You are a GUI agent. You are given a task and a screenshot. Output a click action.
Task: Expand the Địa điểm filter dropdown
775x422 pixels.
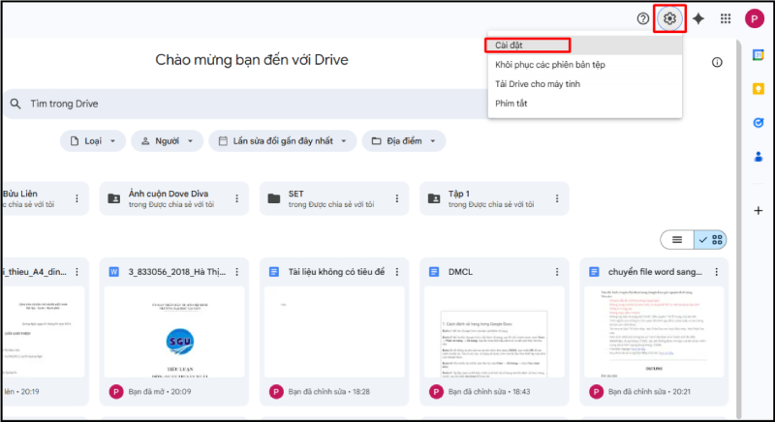click(x=404, y=141)
